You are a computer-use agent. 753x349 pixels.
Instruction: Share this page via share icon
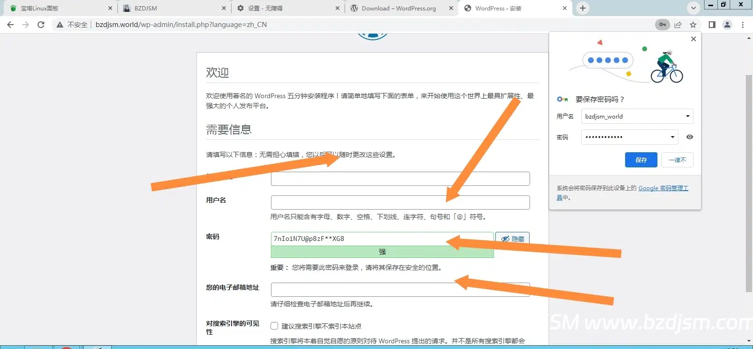(x=678, y=25)
